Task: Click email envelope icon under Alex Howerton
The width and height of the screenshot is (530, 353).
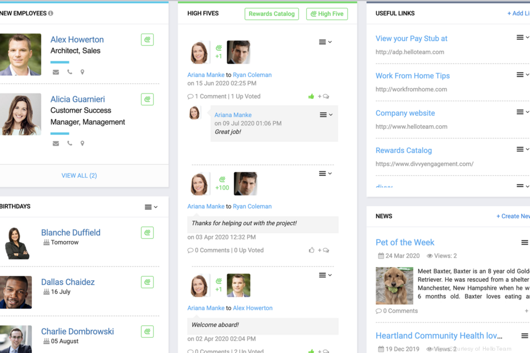Action: (x=56, y=72)
